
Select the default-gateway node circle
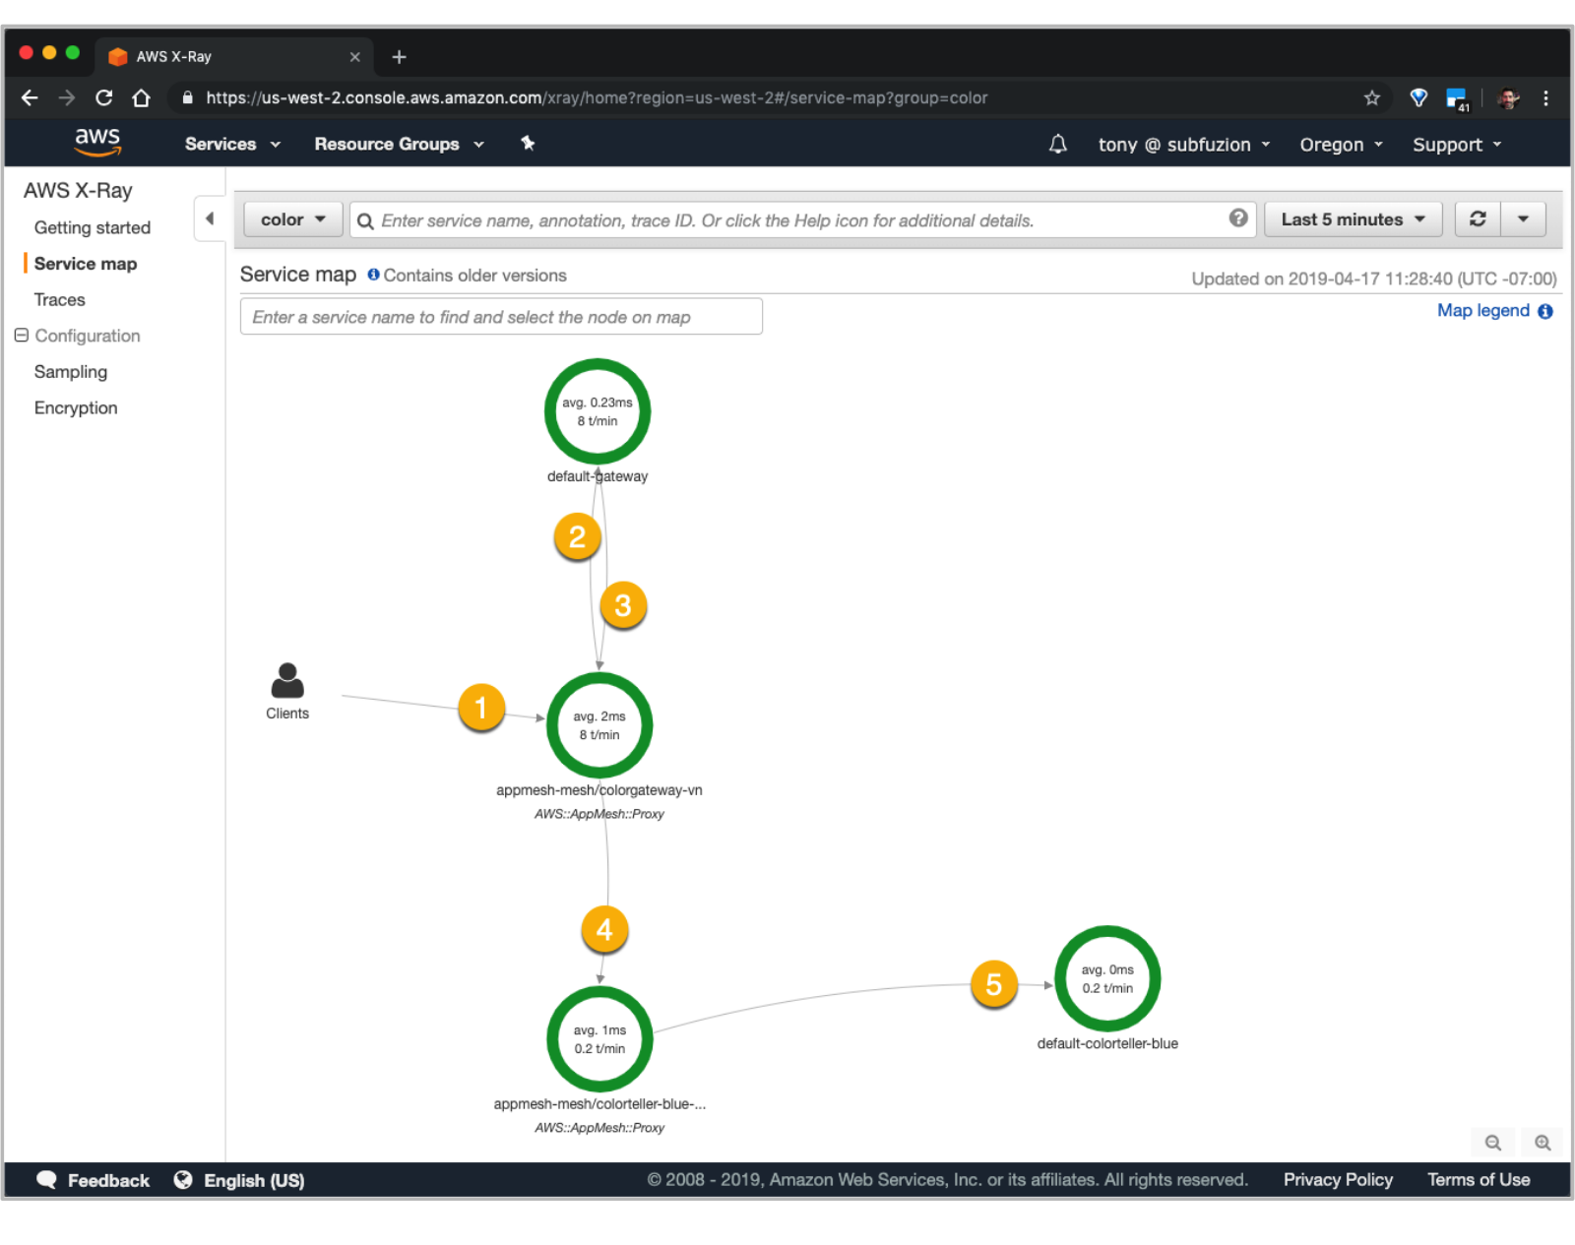[598, 411]
